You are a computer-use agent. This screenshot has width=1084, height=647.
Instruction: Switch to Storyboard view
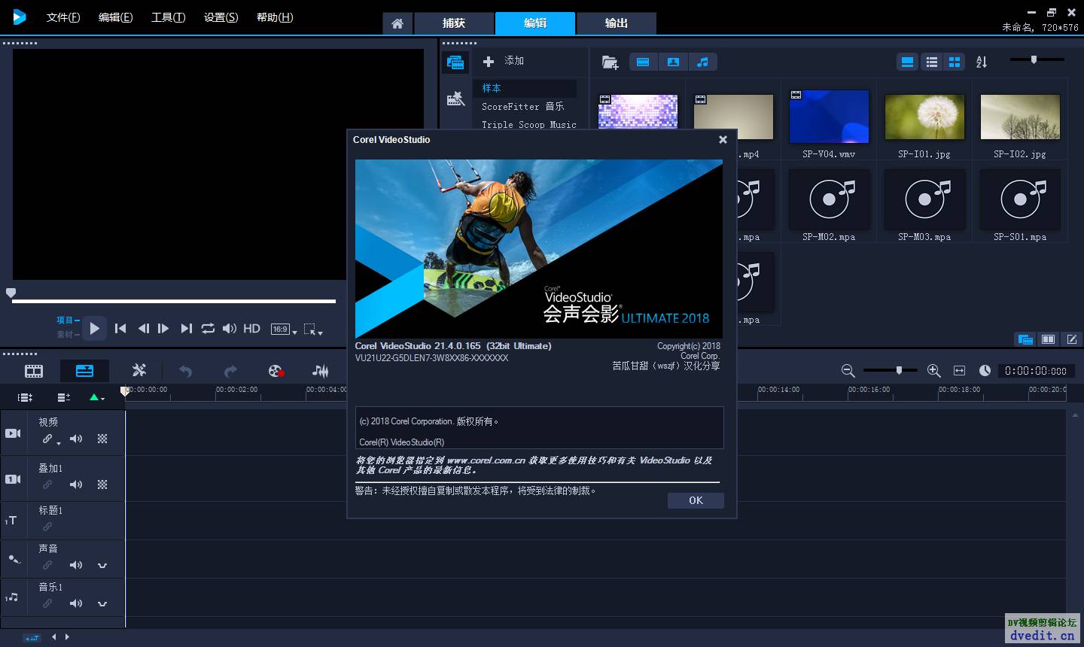point(34,371)
